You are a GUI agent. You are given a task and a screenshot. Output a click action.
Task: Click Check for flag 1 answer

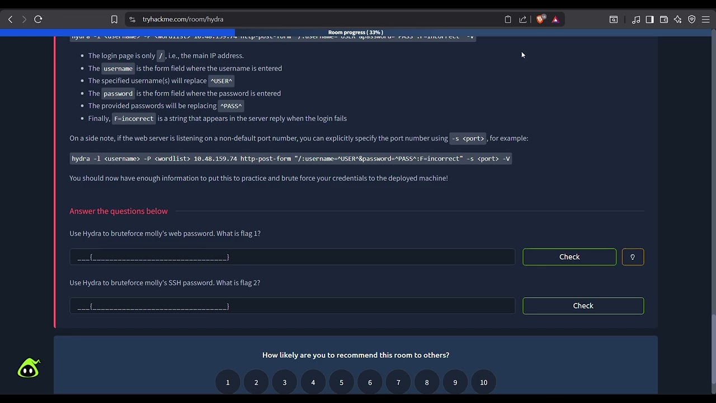coord(569,257)
